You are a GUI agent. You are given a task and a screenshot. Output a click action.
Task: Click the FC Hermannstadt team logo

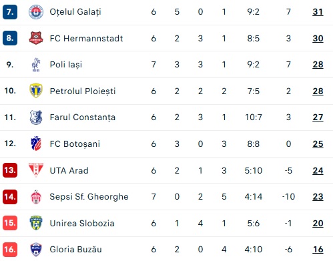(36, 38)
